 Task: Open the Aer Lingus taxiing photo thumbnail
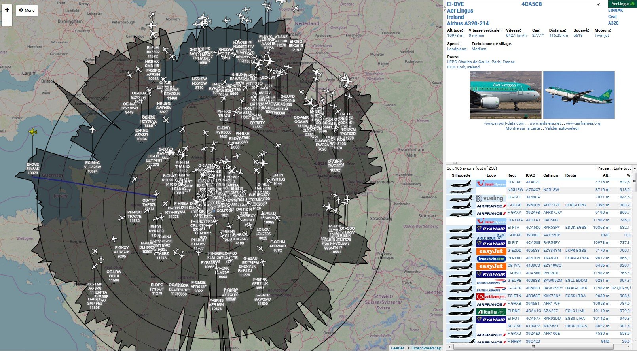[x=506, y=95]
